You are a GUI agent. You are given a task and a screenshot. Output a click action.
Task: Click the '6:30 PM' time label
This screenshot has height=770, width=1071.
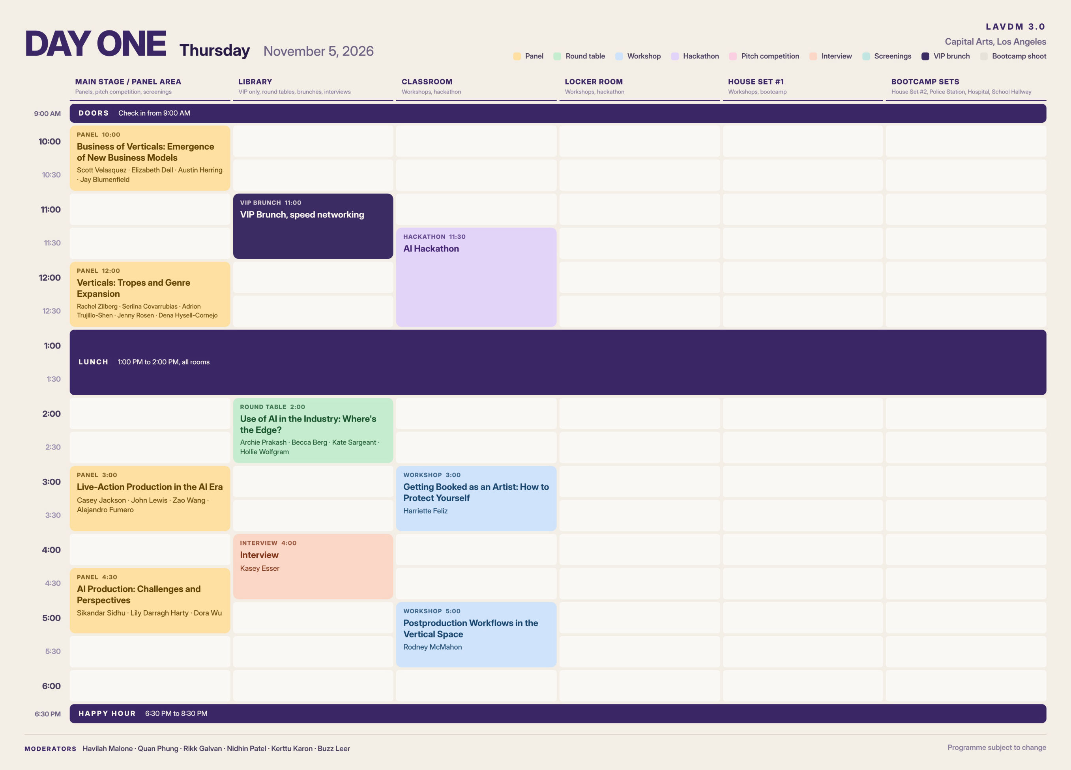pyautogui.click(x=48, y=714)
